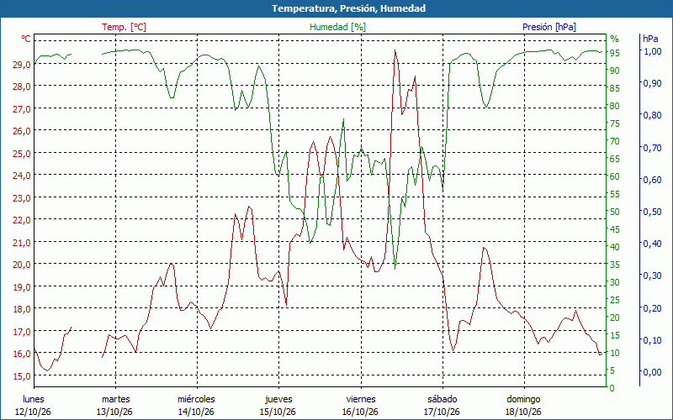Click the 35 humidity axis value
Screen dimensions: 673x420
pos(615,265)
